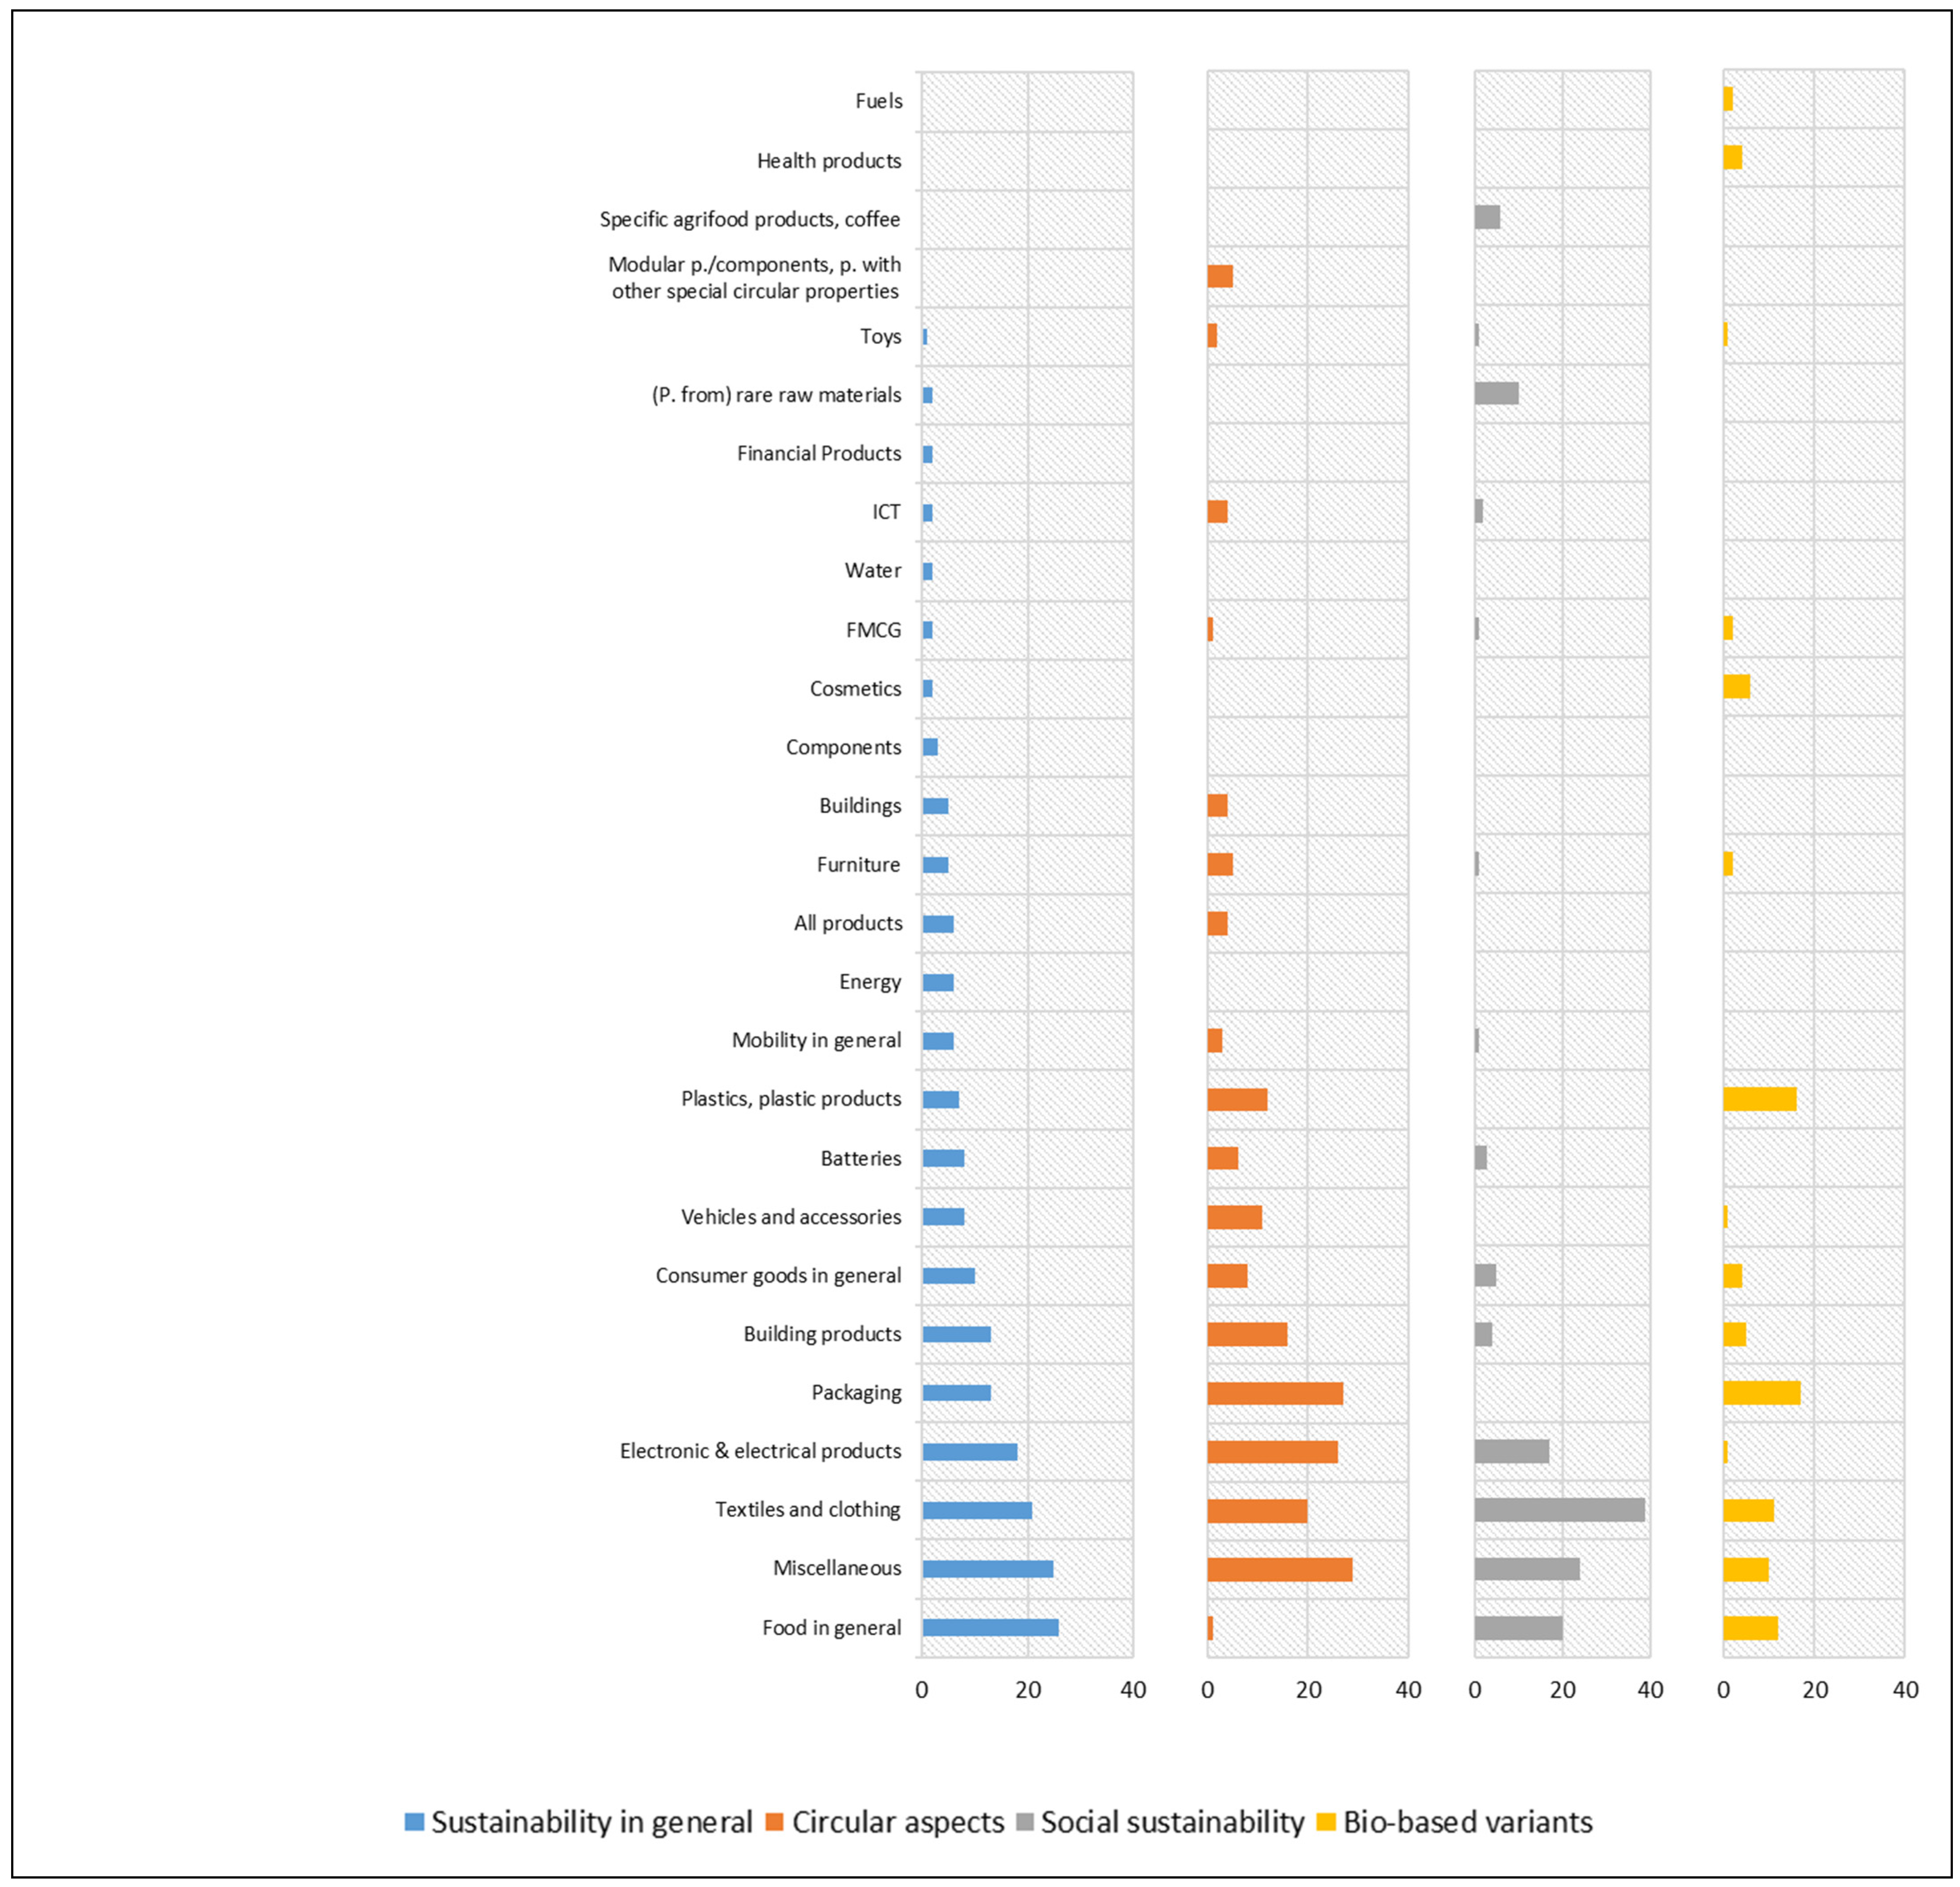Click the gray rare raw materials bar
The height and width of the screenshot is (1887, 1960).
point(1496,394)
